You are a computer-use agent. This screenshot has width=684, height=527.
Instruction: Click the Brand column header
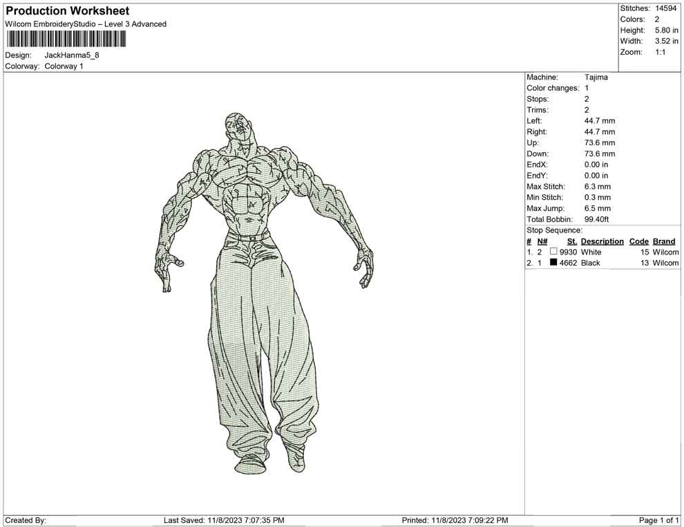(x=664, y=241)
